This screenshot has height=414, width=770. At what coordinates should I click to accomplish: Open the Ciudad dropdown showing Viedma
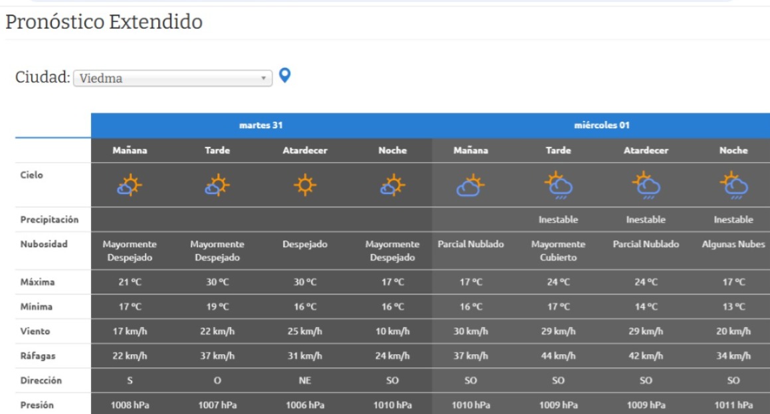173,78
